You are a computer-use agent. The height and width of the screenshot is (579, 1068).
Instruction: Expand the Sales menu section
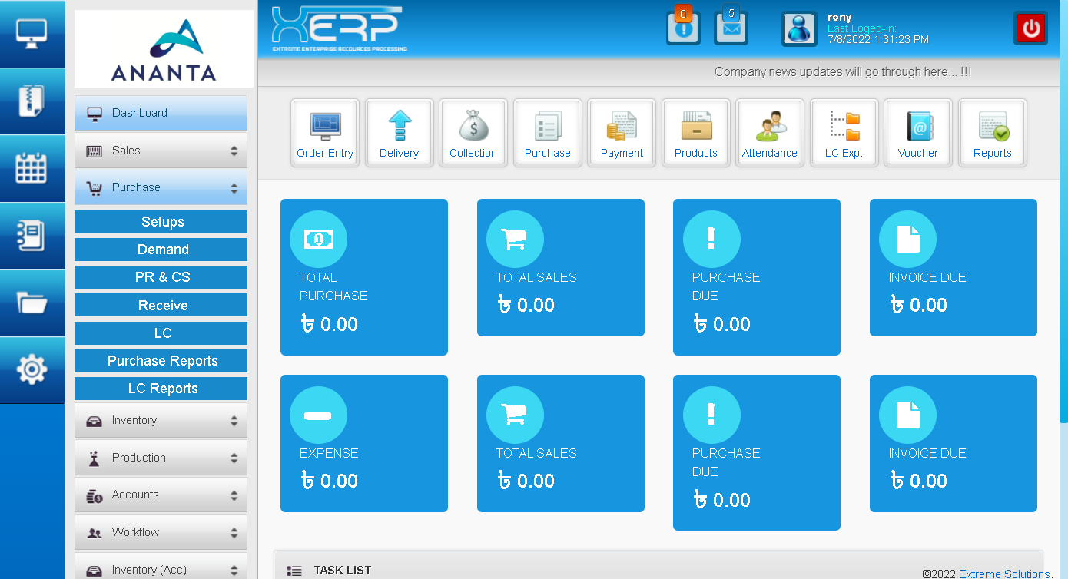pos(161,151)
